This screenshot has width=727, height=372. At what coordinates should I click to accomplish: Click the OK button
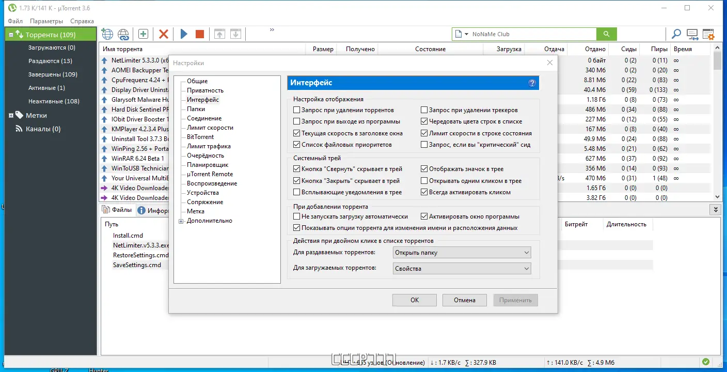click(x=415, y=300)
